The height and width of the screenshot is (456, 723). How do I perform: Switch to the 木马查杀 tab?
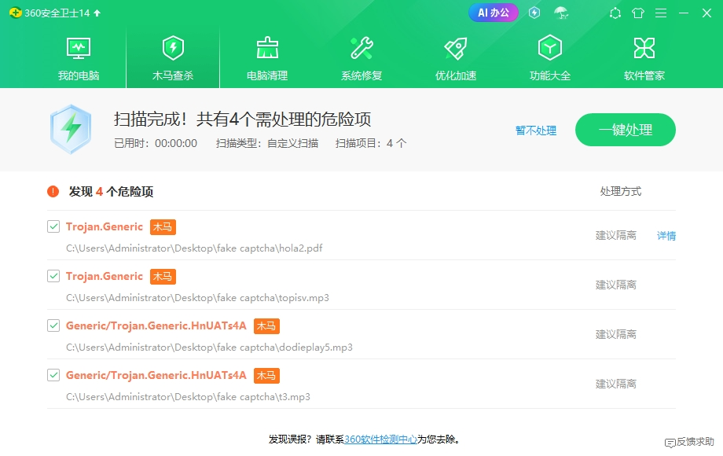(x=173, y=58)
